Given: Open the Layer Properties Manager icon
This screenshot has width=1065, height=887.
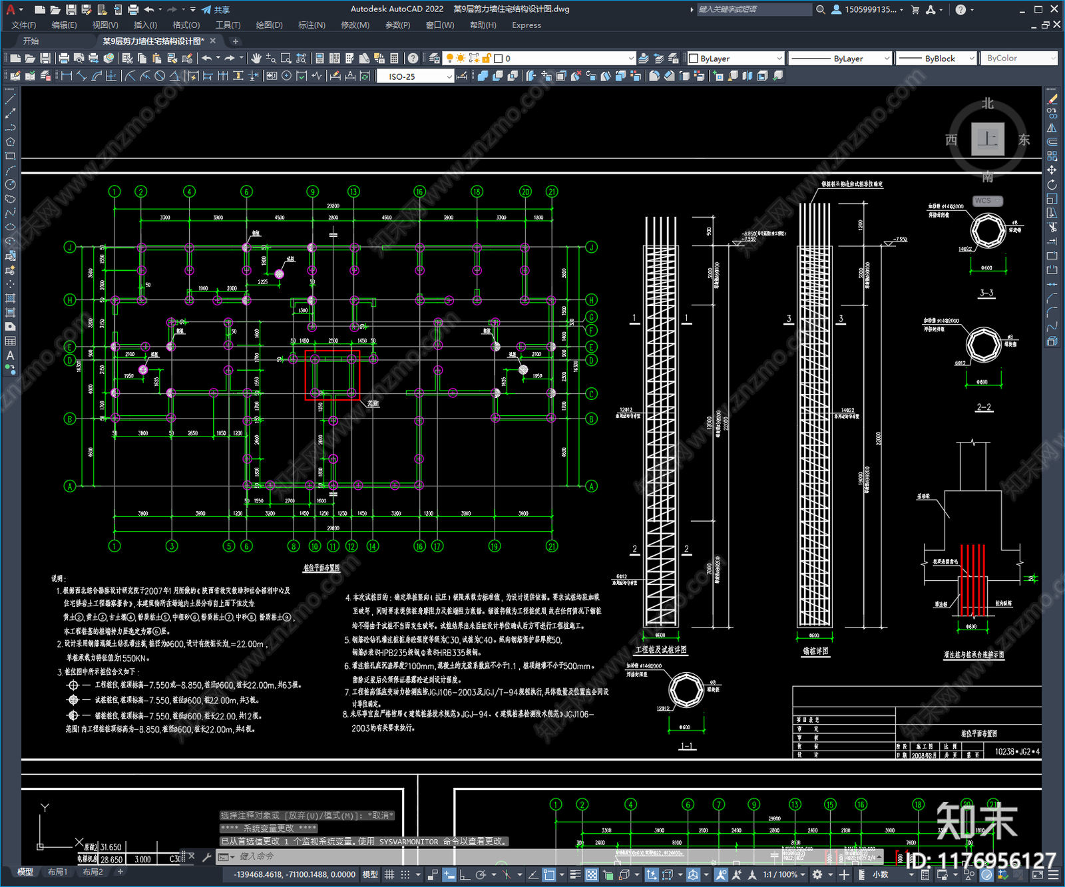Looking at the screenshot, I should click(435, 59).
